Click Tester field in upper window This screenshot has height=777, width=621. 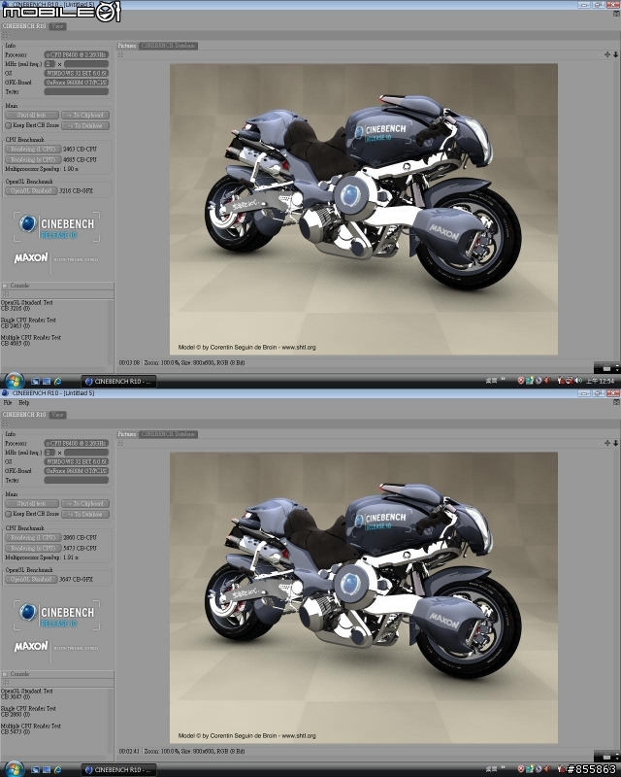77,91
